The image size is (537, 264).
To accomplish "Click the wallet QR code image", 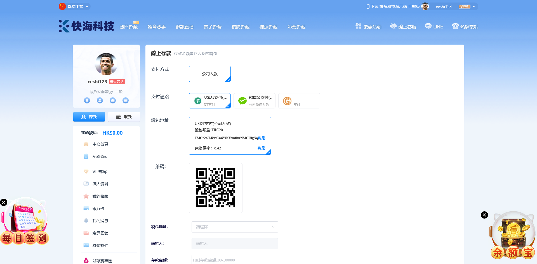I will pos(215,188).
